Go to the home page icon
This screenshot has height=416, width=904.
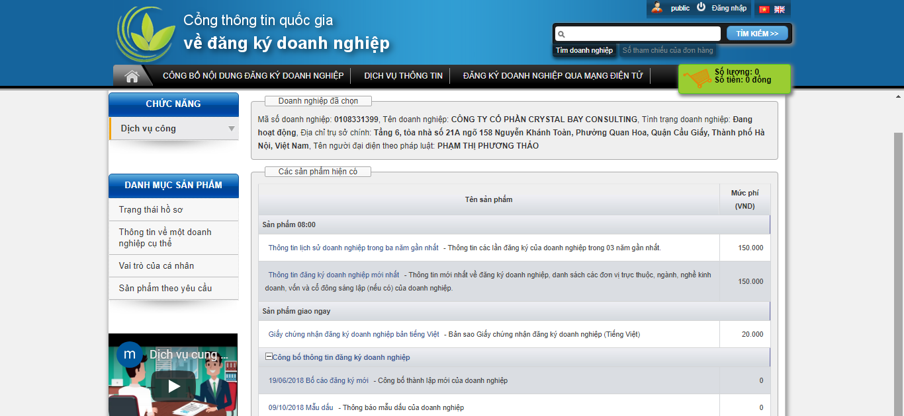point(132,76)
